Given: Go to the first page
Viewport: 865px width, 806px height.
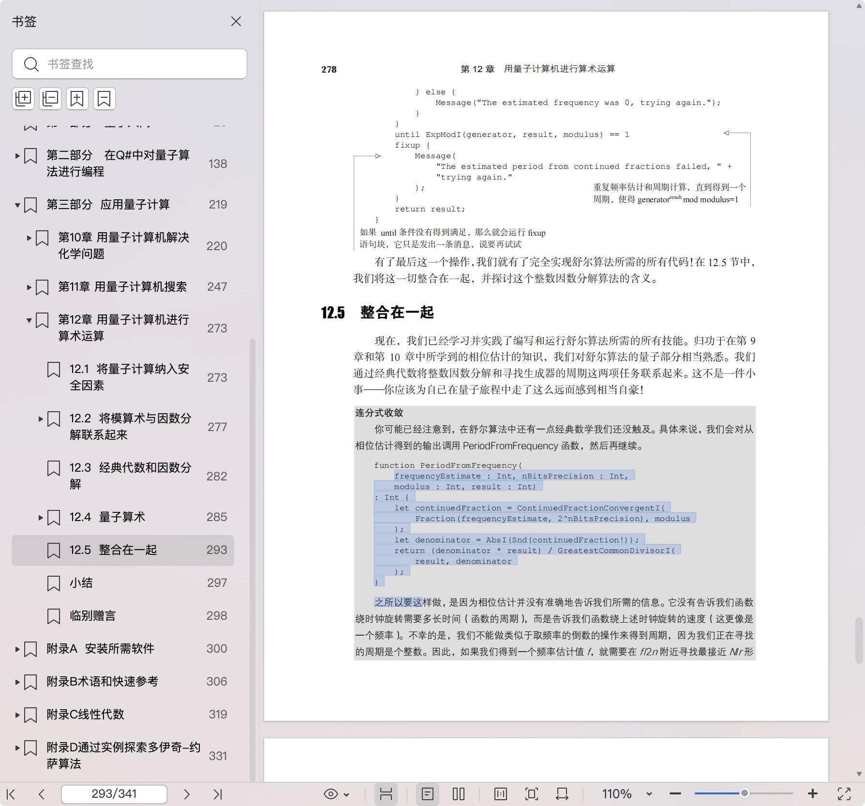Looking at the screenshot, I should (x=12, y=794).
